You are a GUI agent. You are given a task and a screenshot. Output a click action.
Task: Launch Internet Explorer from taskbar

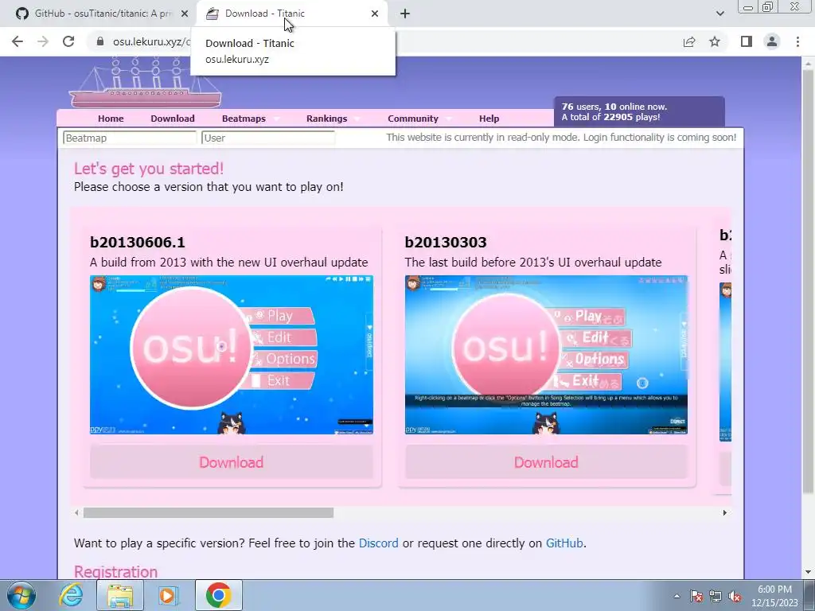[x=71, y=595]
